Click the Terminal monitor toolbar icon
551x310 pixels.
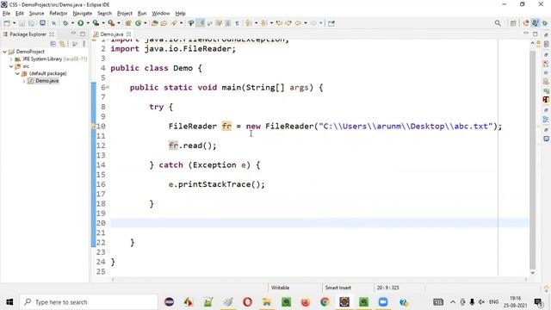coord(42,23)
